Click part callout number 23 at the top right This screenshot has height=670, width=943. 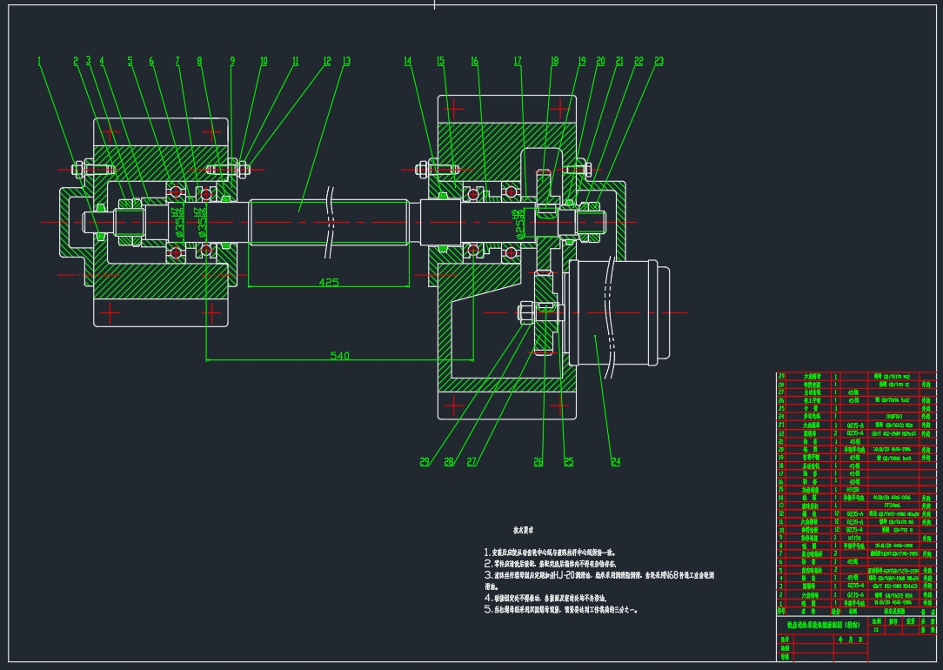click(659, 62)
